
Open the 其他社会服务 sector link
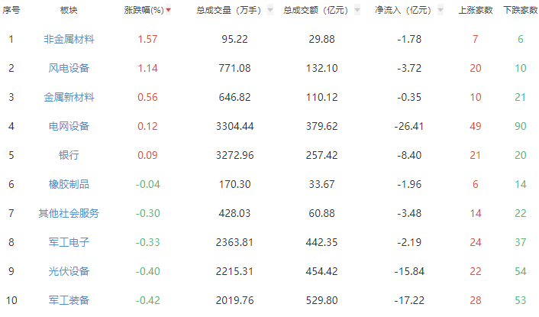click(x=69, y=213)
